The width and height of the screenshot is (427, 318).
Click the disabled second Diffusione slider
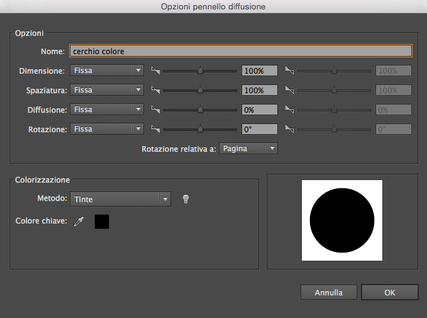[x=334, y=110]
